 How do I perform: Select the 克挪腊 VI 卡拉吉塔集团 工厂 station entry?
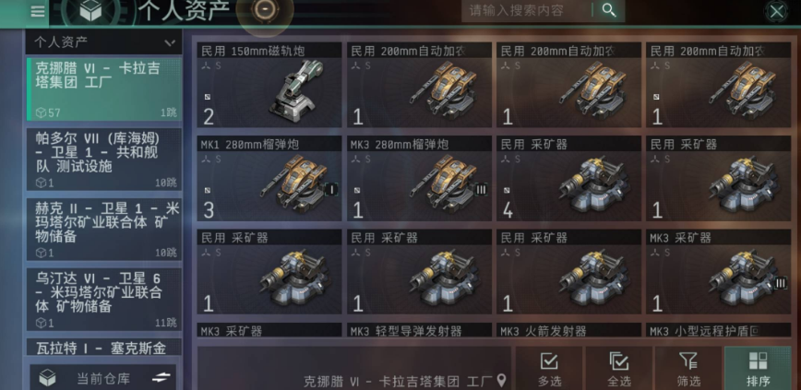(103, 89)
